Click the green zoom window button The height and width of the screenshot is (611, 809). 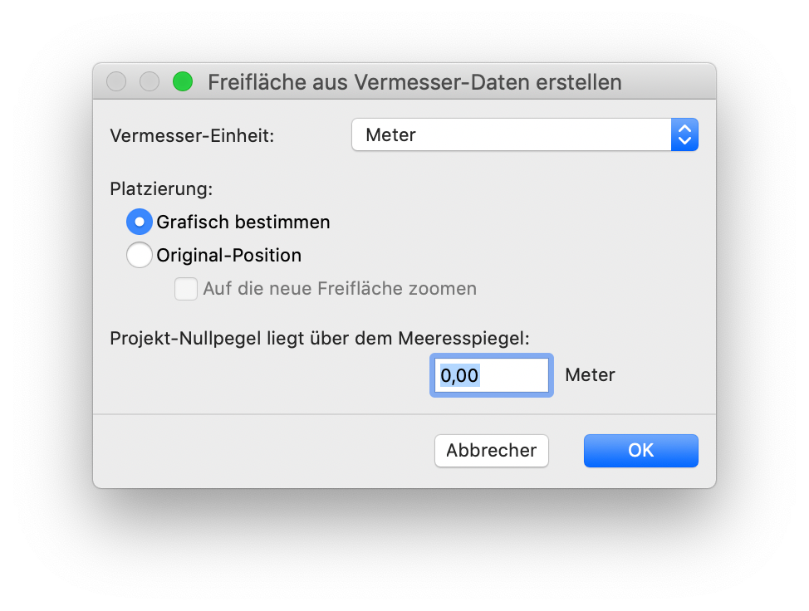pyautogui.click(x=183, y=81)
